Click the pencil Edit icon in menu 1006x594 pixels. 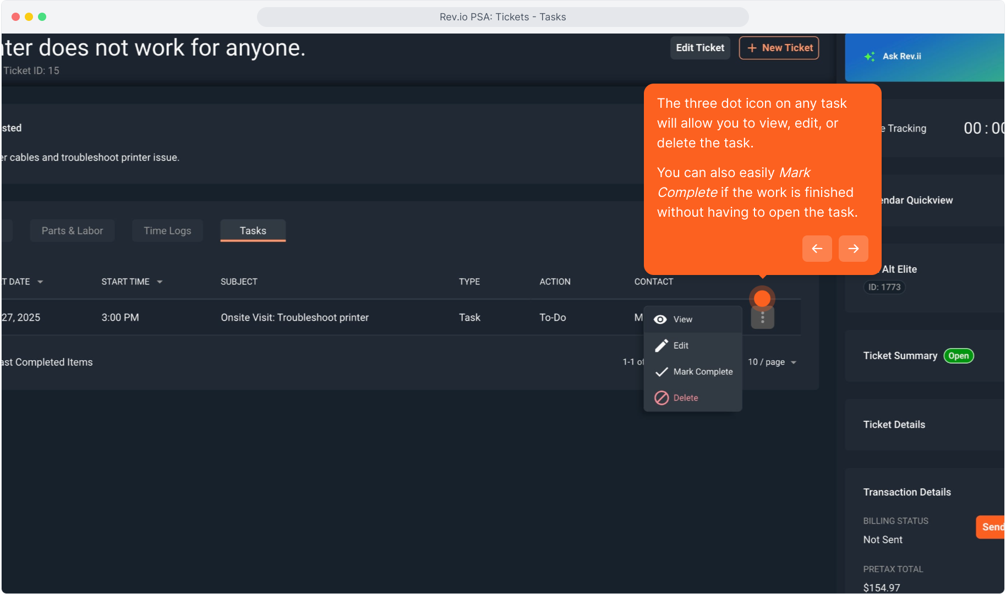click(x=661, y=345)
